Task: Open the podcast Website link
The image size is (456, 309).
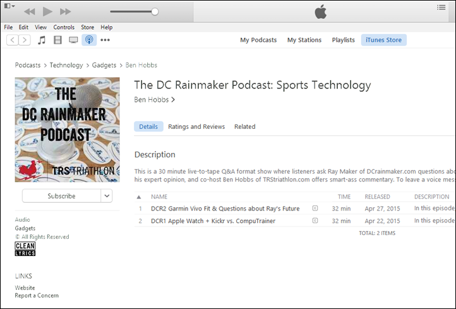Action: coord(25,288)
